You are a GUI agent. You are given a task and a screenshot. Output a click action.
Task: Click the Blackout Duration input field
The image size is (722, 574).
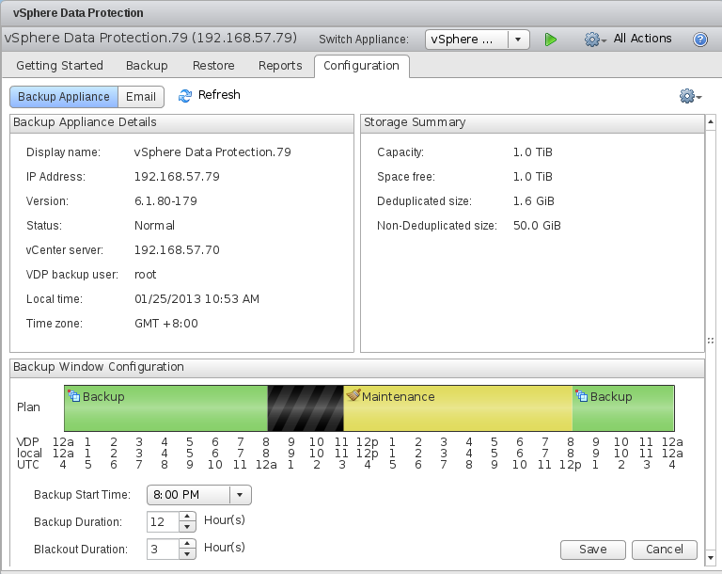click(x=163, y=550)
